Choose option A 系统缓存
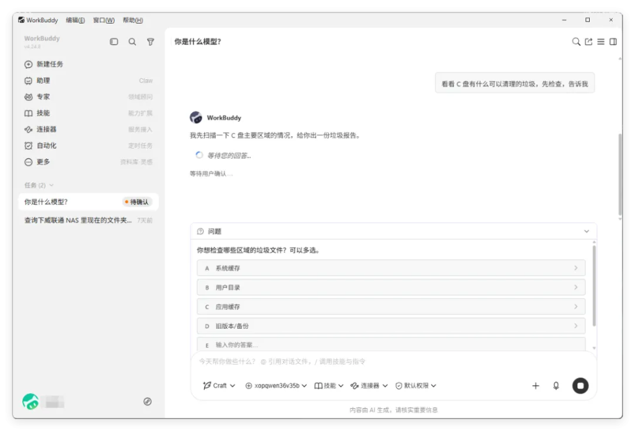Image resolution: width=635 pixels, height=431 pixels. pyautogui.click(x=391, y=268)
